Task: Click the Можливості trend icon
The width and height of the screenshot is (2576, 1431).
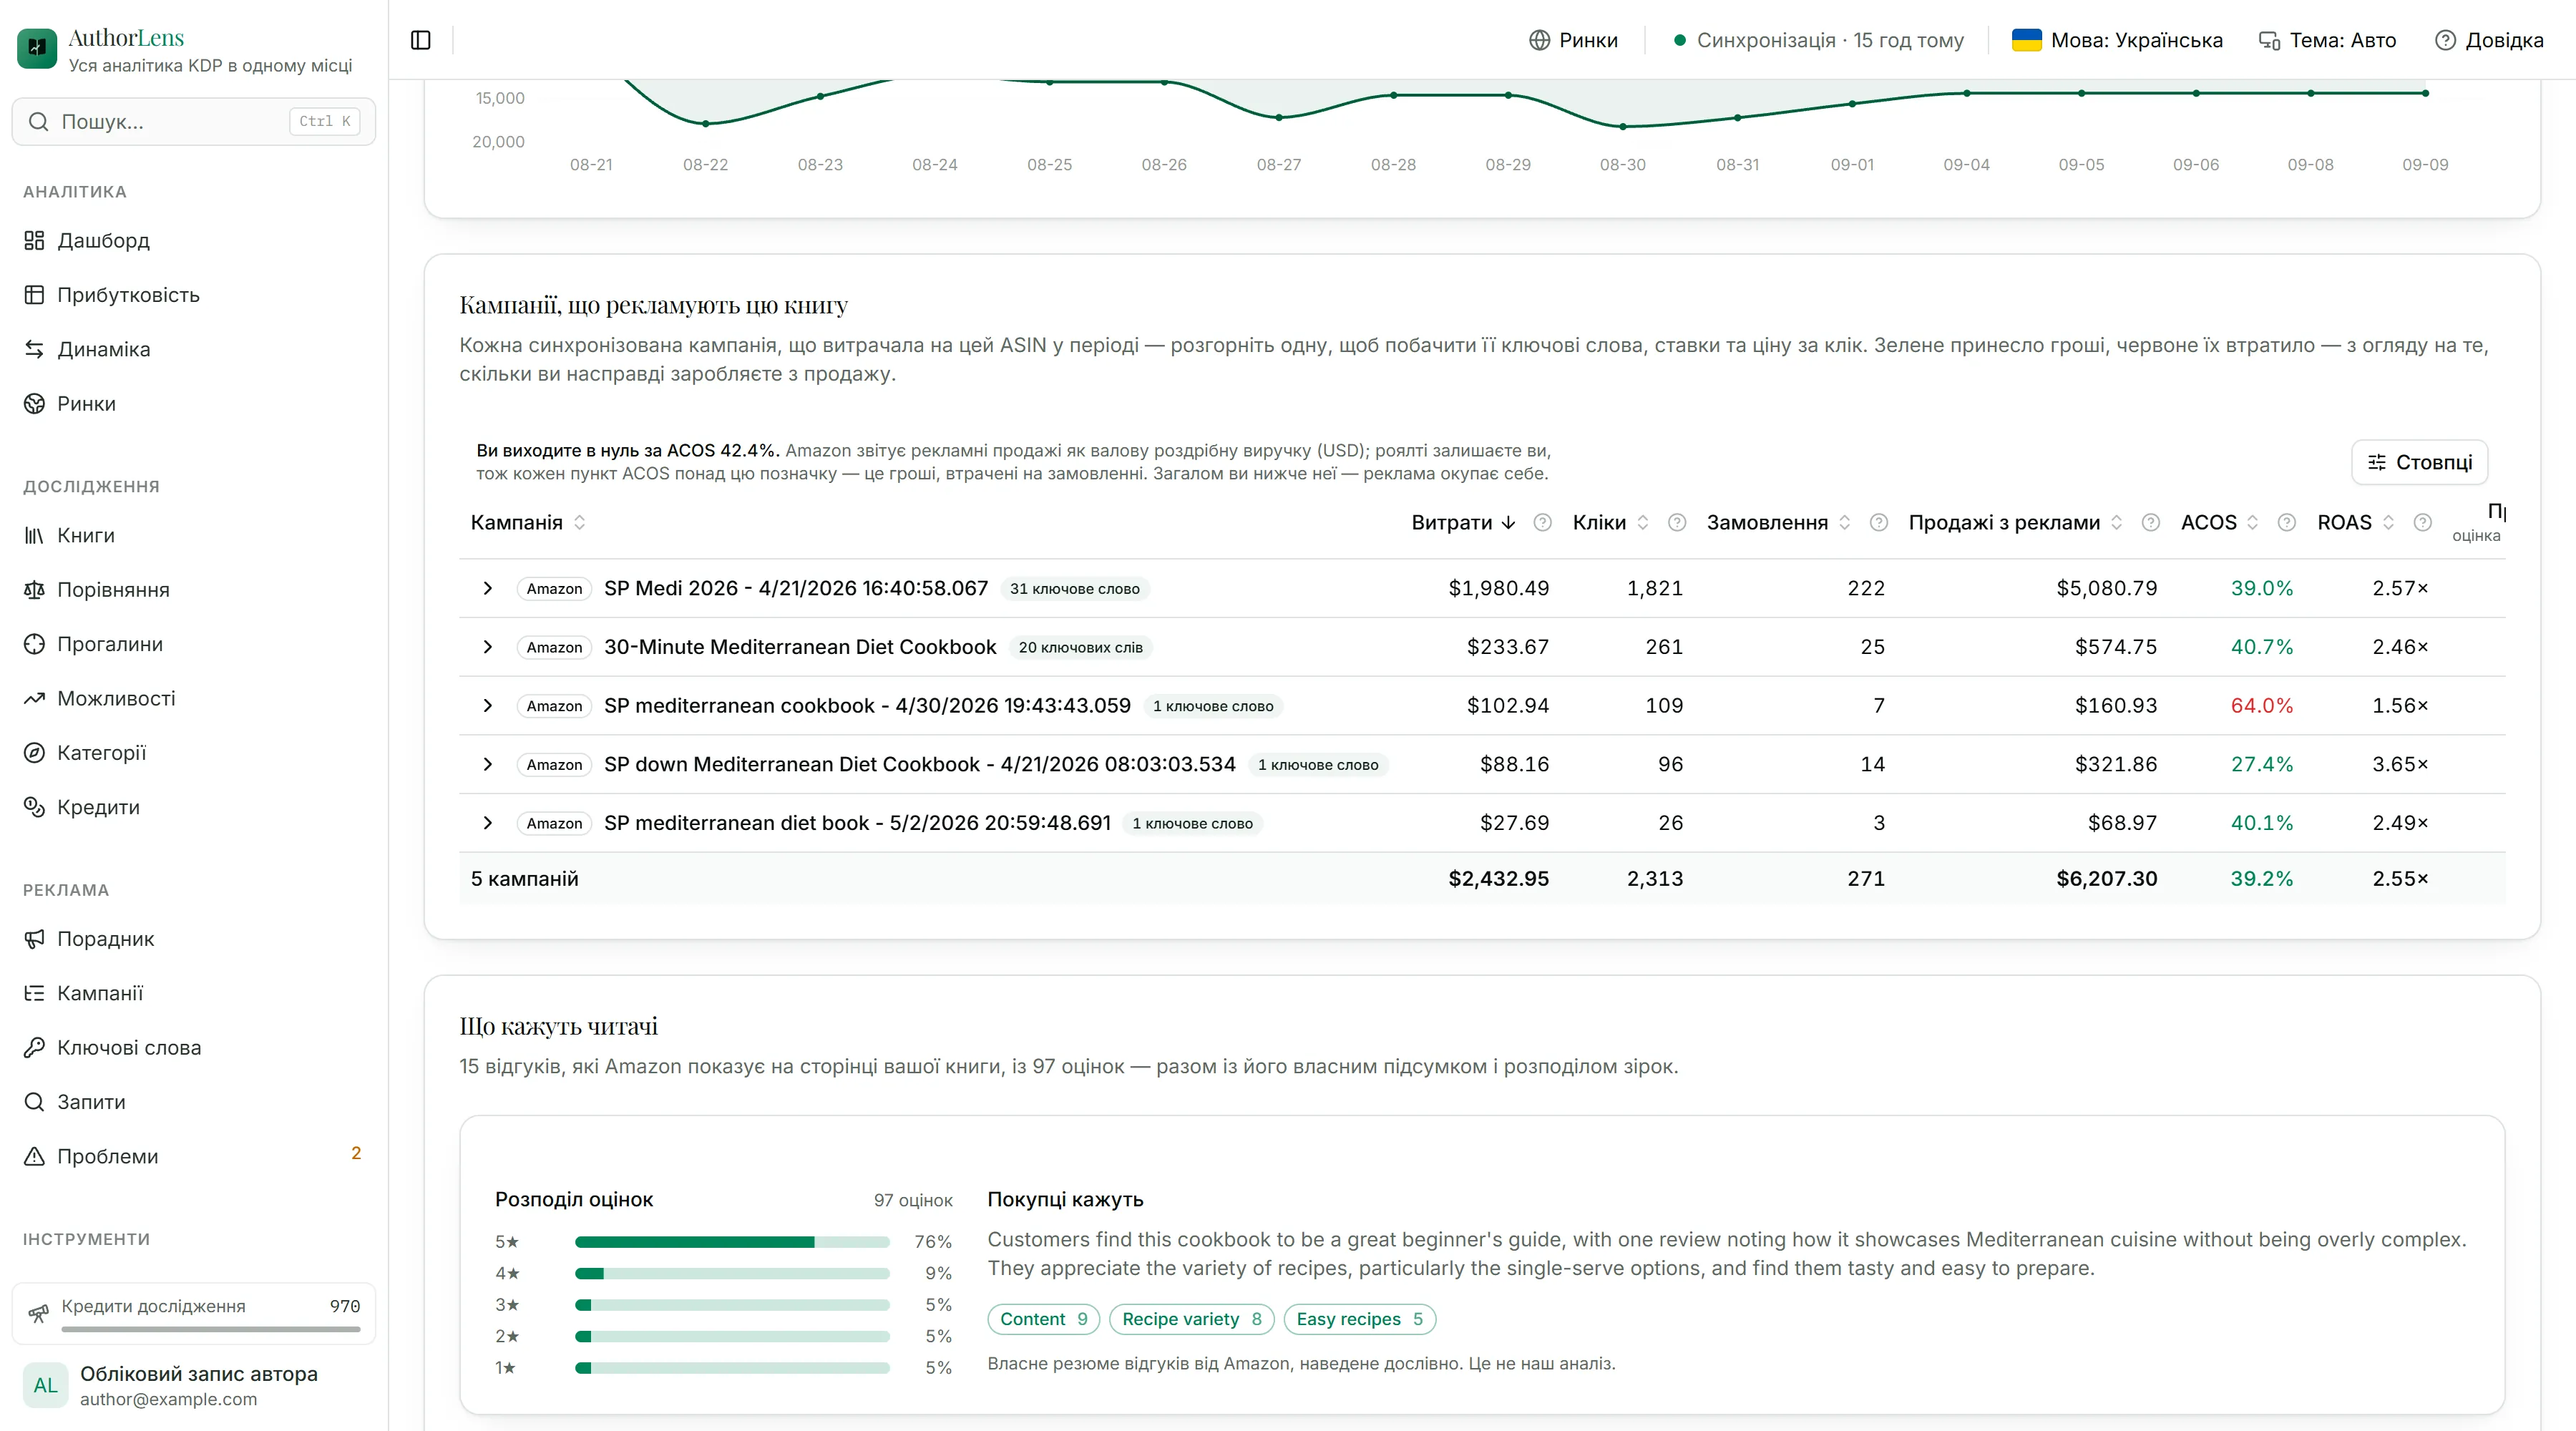Action: point(35,698)
